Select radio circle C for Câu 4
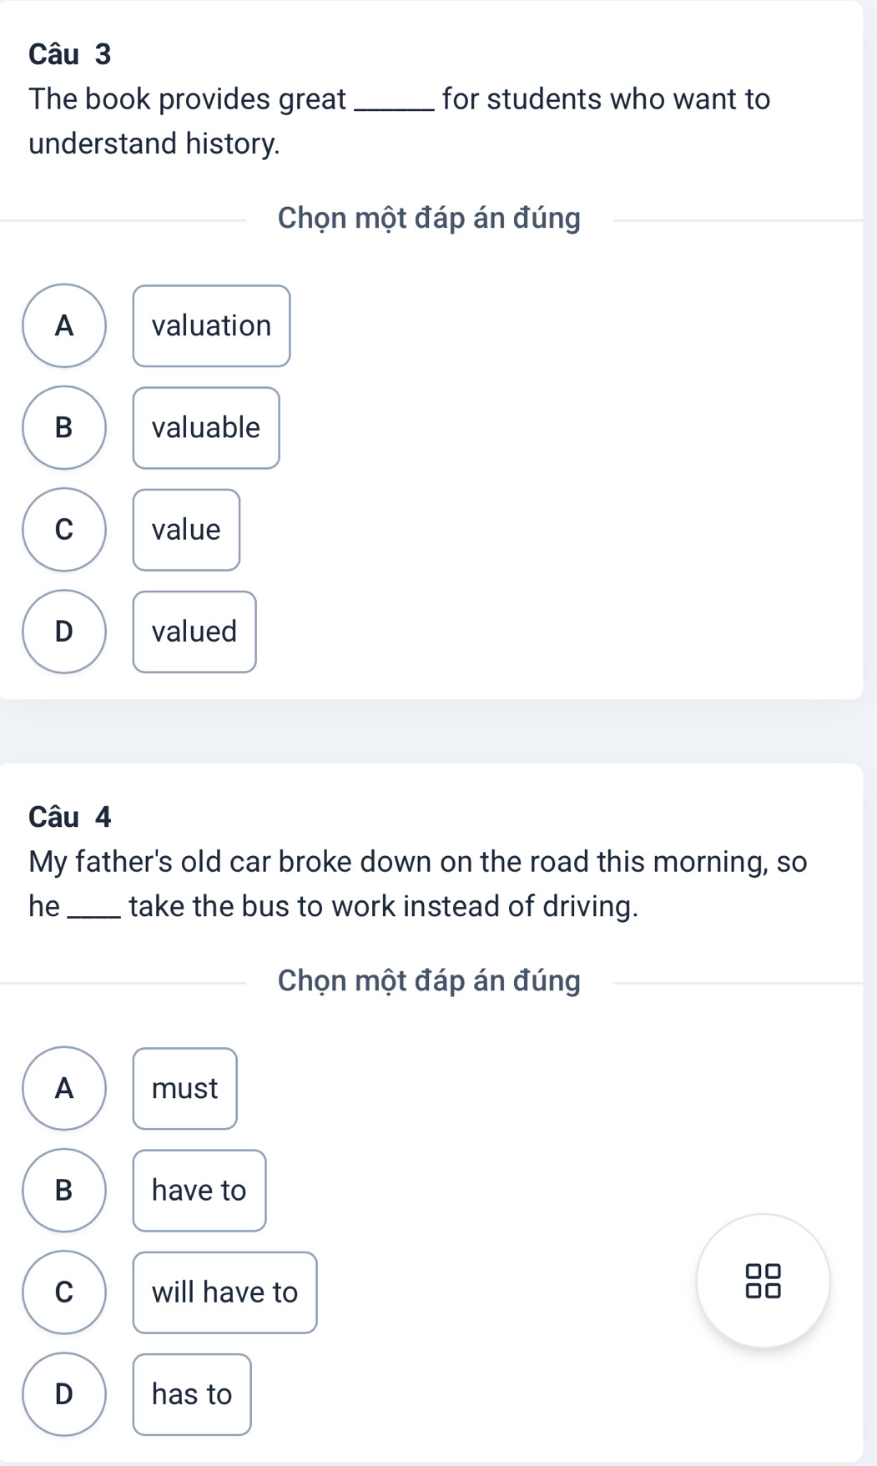The height and width of the screenshot is (1466, 877). (63, 1293)
